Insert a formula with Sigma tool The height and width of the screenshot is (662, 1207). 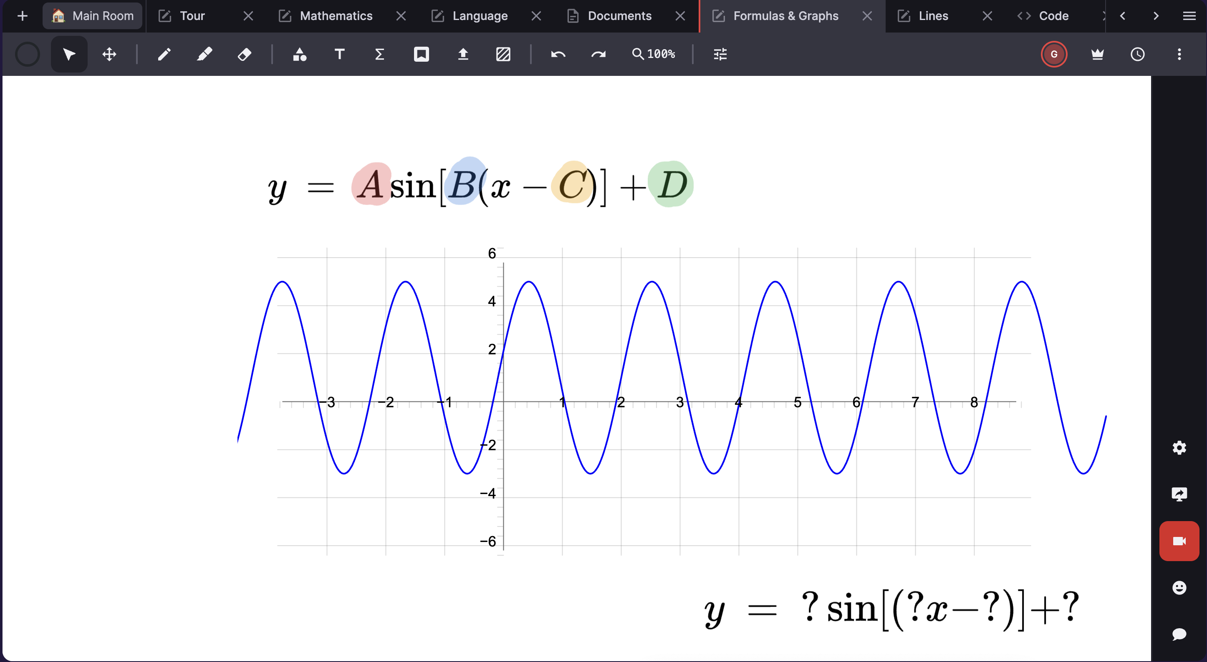[379, 54]
